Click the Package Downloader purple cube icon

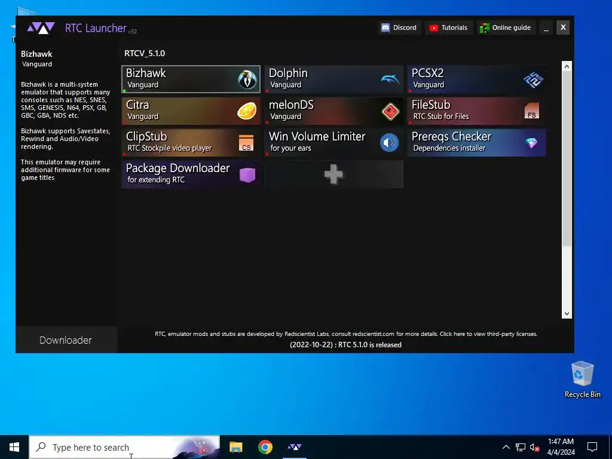(x=247, y=175)
